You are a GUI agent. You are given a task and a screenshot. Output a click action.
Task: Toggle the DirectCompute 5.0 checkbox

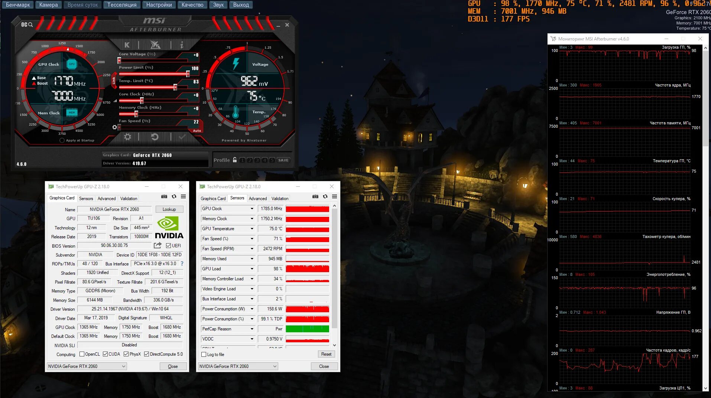[147, 354]
